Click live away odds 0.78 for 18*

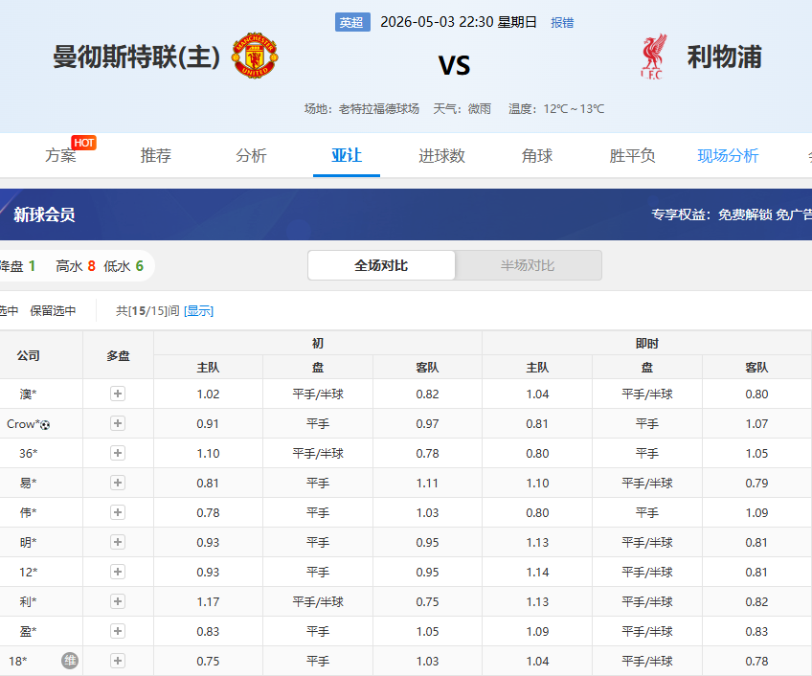coord(756,661)
